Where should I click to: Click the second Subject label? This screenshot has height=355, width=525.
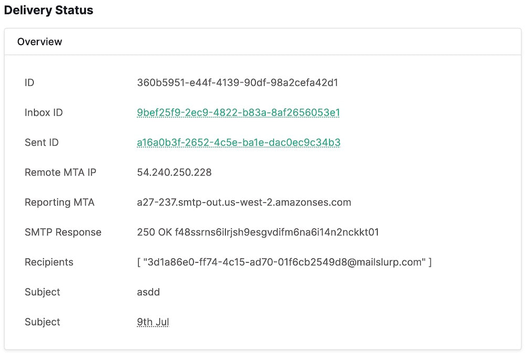tap(42, 322)
